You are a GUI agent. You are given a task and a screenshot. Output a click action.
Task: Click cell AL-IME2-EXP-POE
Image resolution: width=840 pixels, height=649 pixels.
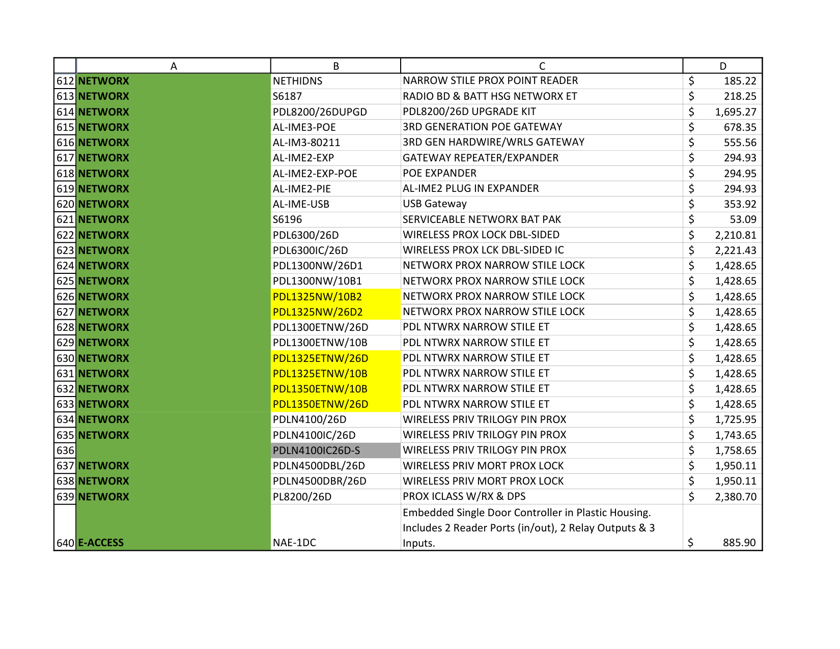pyautogui.click(x=336, y=174)
